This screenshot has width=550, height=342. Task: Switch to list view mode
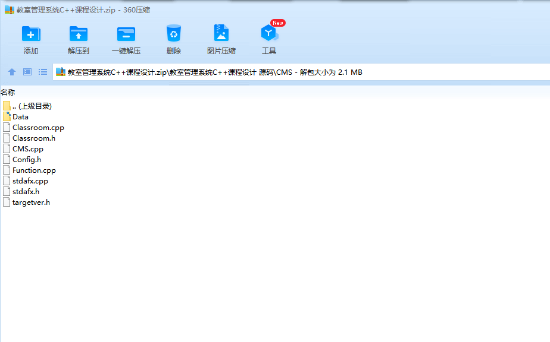(x=43, y=72)
